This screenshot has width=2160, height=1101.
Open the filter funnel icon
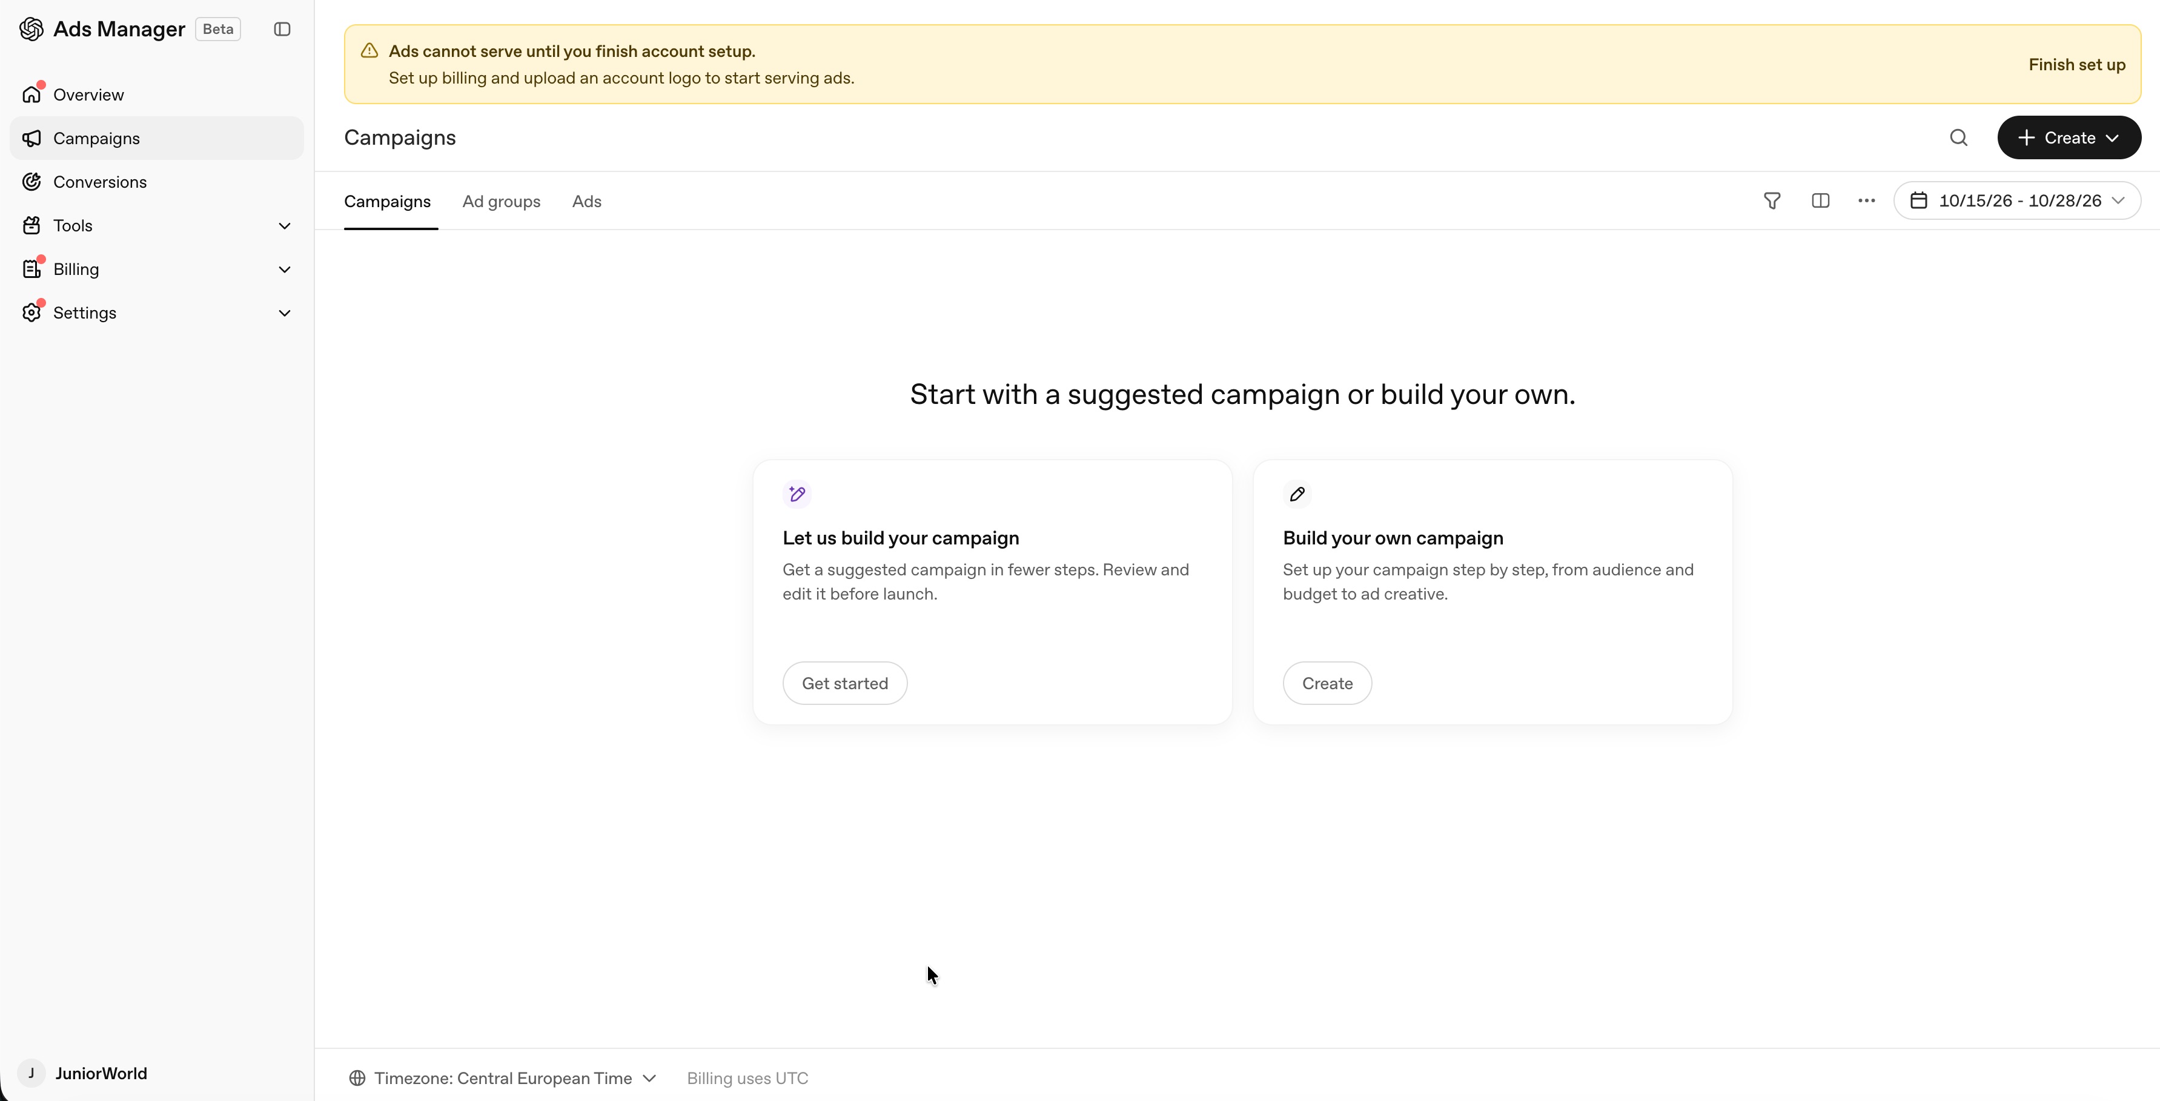[x=1772, y=201]
